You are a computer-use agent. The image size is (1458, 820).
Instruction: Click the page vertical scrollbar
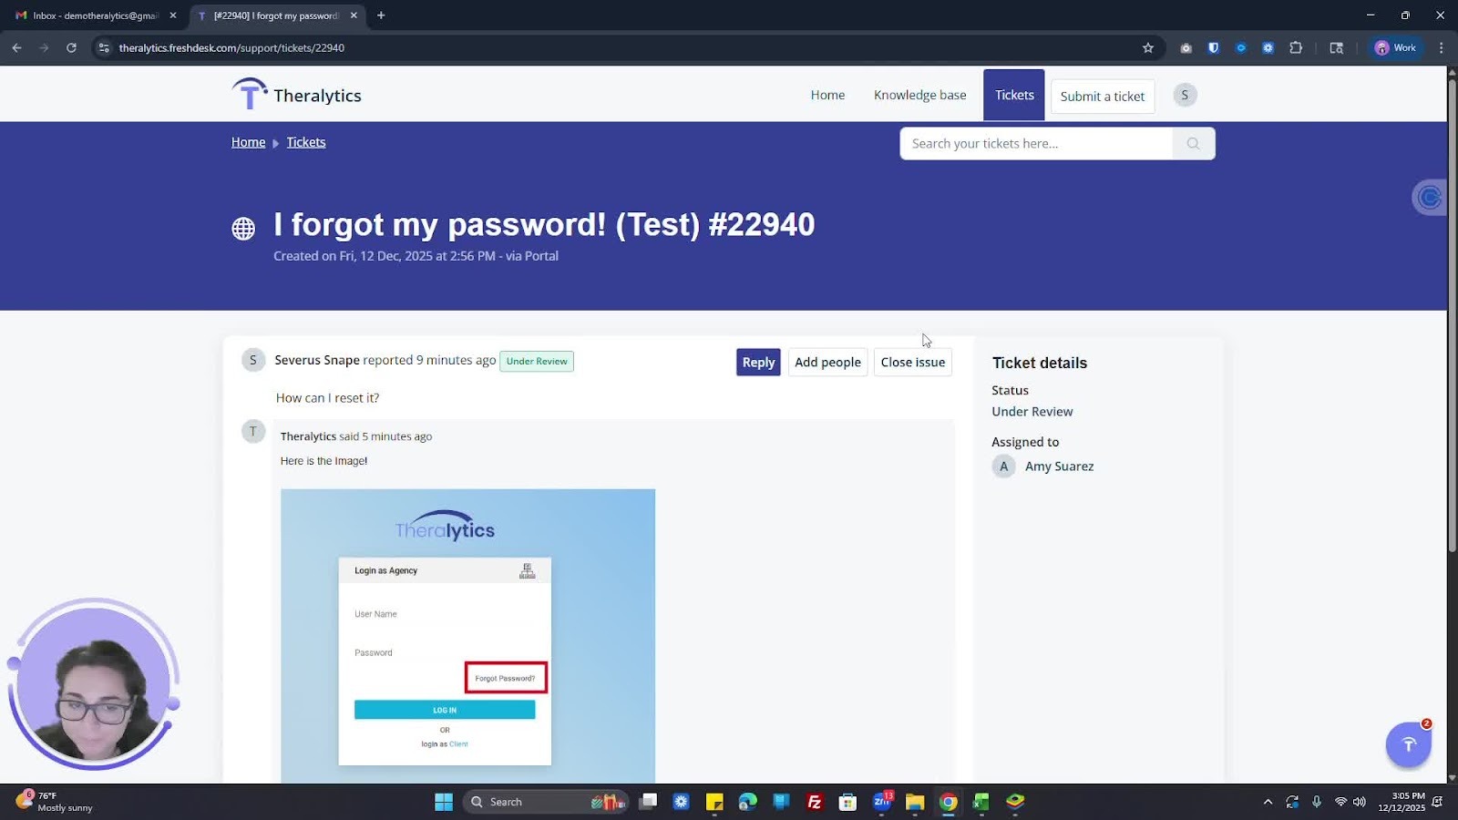tap(1453, 315)
